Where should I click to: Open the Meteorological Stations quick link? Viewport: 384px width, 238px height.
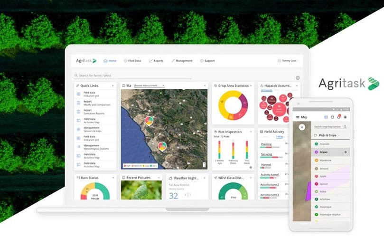coord(95,147)
